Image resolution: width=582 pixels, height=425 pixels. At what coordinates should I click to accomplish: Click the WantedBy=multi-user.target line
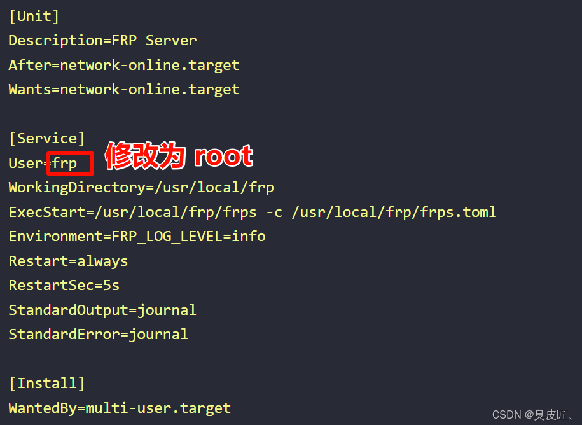point(120,408)
